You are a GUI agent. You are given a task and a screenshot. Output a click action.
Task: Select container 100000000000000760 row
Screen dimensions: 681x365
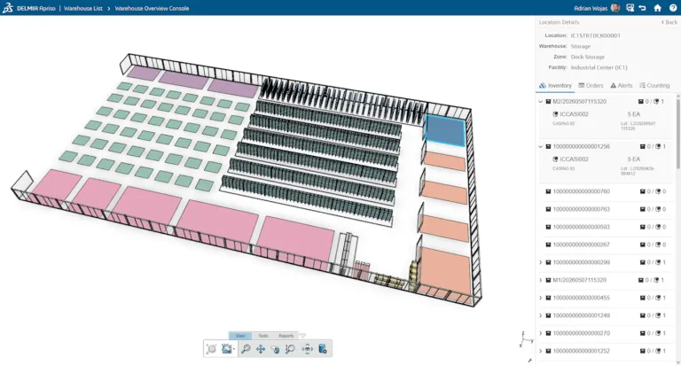point(606,191)
